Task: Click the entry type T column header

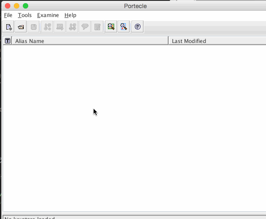Action: tap(8, 41)
